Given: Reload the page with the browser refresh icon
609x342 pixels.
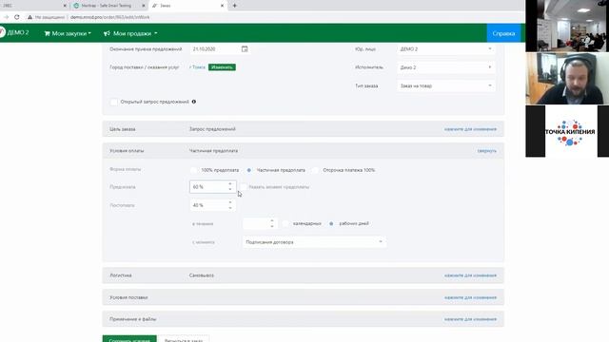Looking at the screenshot, I should [17, 17].
